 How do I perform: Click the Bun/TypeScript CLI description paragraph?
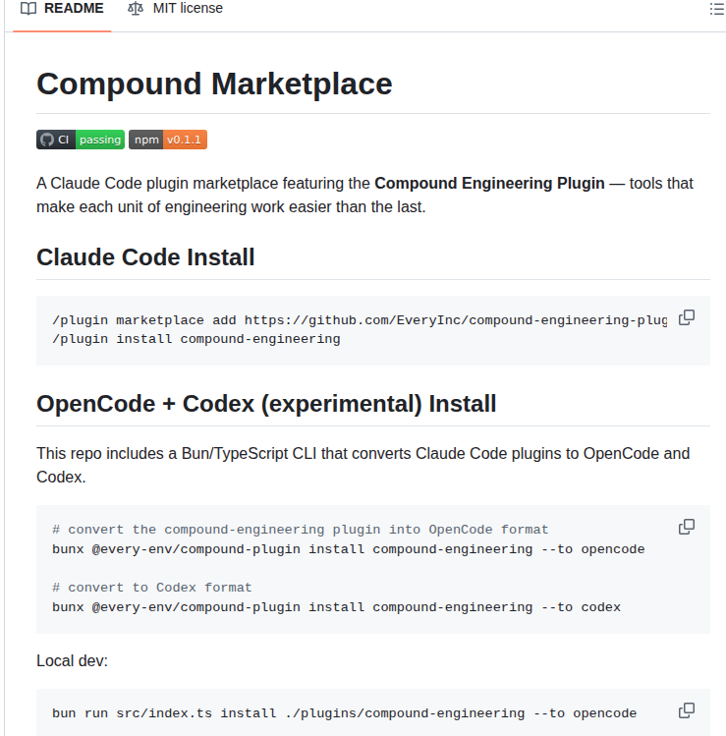click(x=363, y=465)
